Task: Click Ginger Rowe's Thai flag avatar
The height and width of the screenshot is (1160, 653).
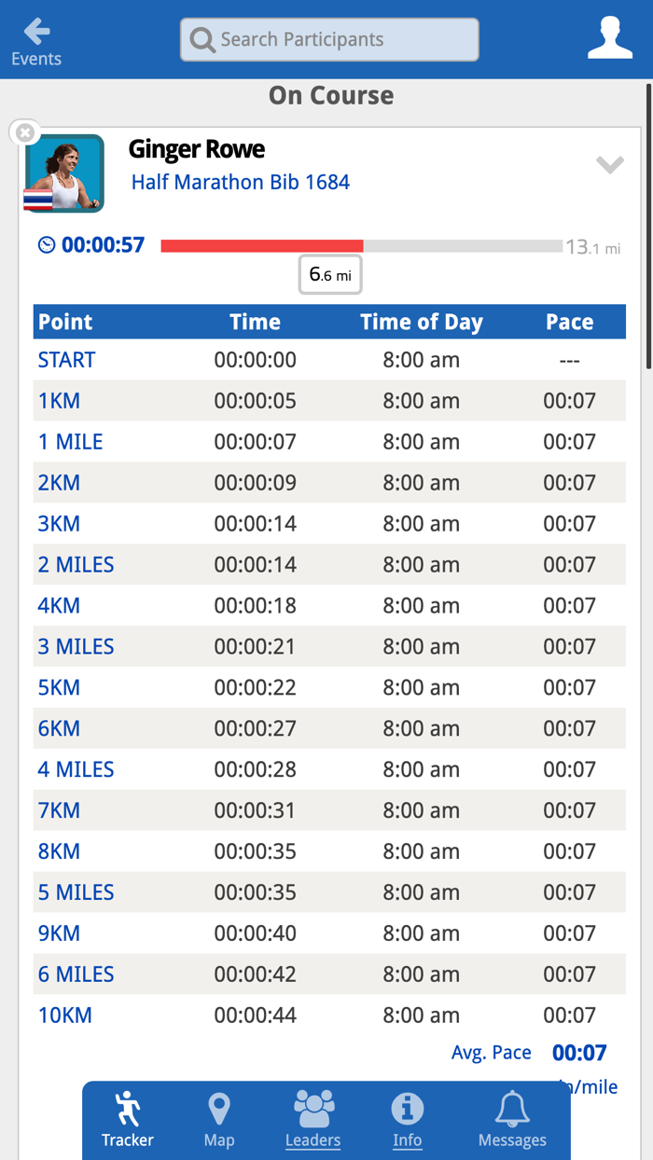Action: [64, 173]
